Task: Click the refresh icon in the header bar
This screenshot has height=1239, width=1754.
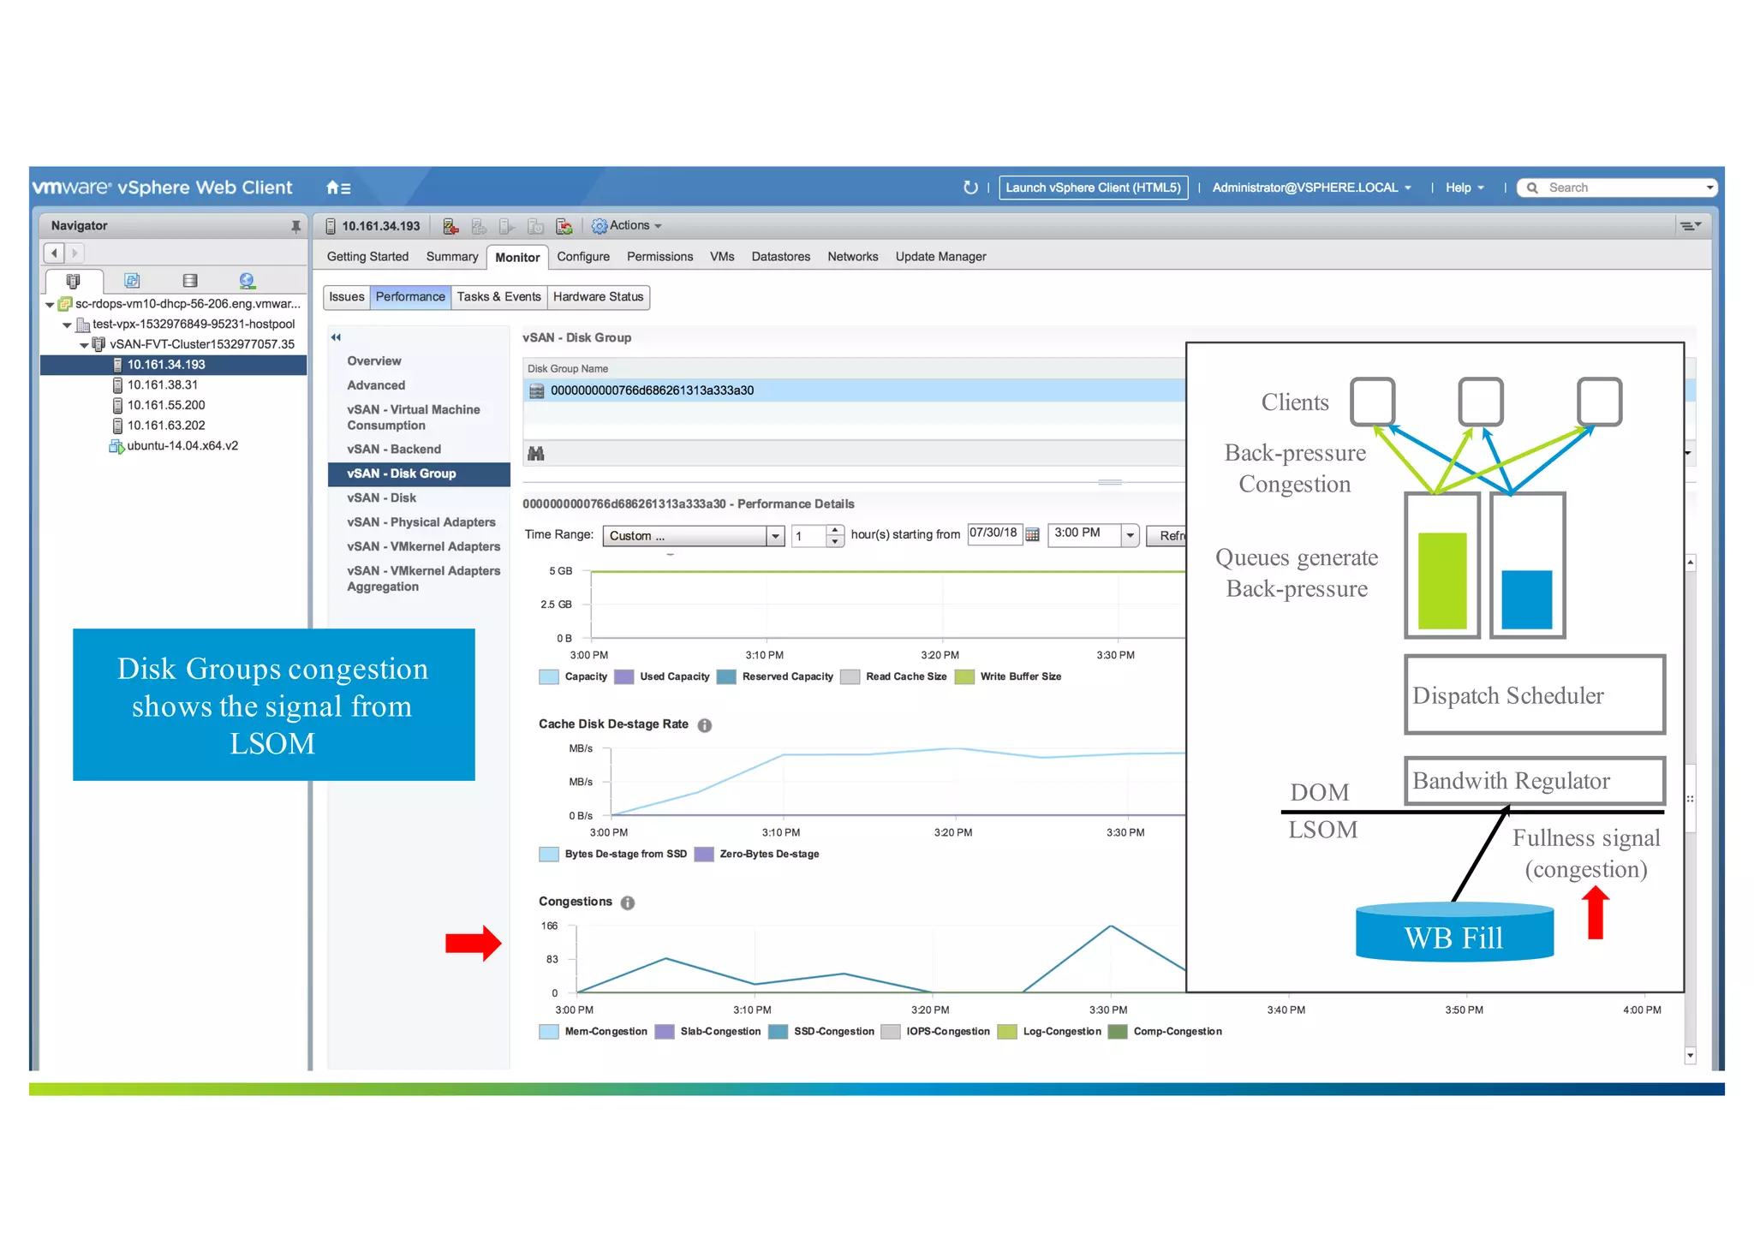Action: pos(969,188)
